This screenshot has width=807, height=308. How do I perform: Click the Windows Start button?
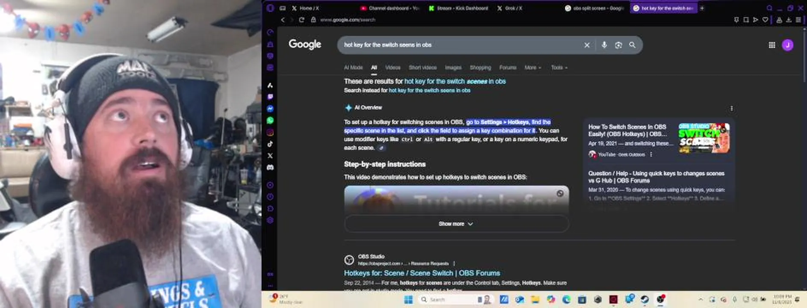pos(408,299)
